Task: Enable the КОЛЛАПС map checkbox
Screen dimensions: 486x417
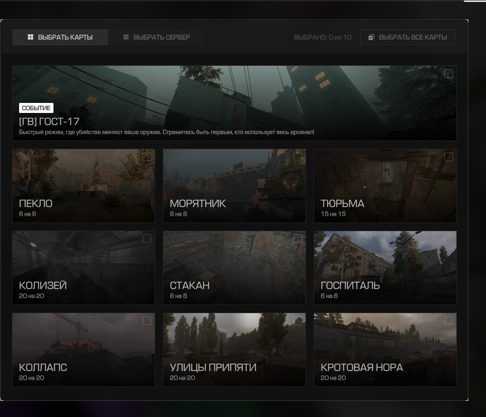Action: coord(147,321)
